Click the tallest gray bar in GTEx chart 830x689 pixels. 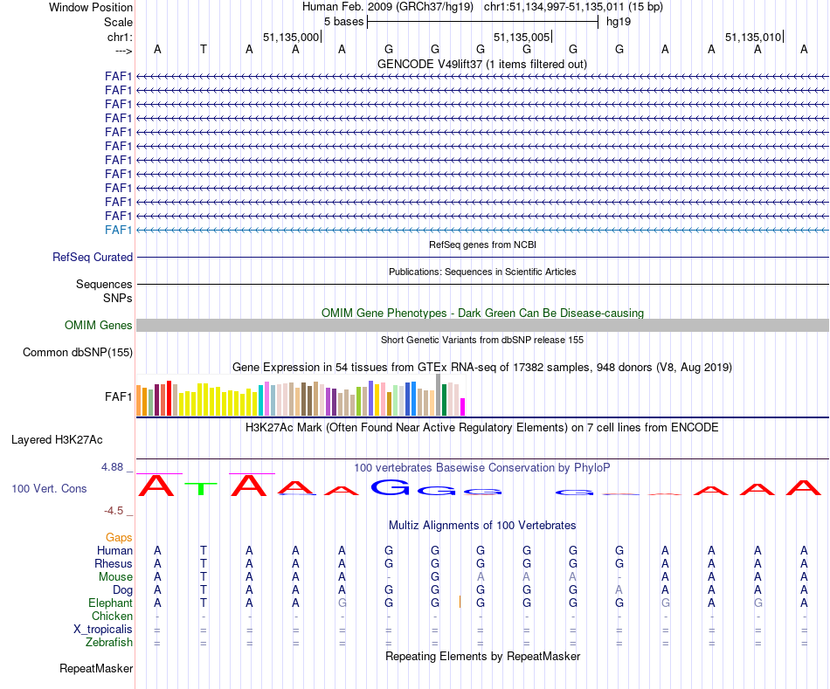(x=439, y=395)
